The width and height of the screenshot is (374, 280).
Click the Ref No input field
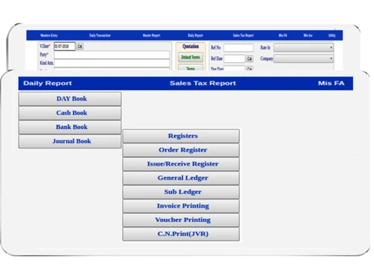[239, 48]
